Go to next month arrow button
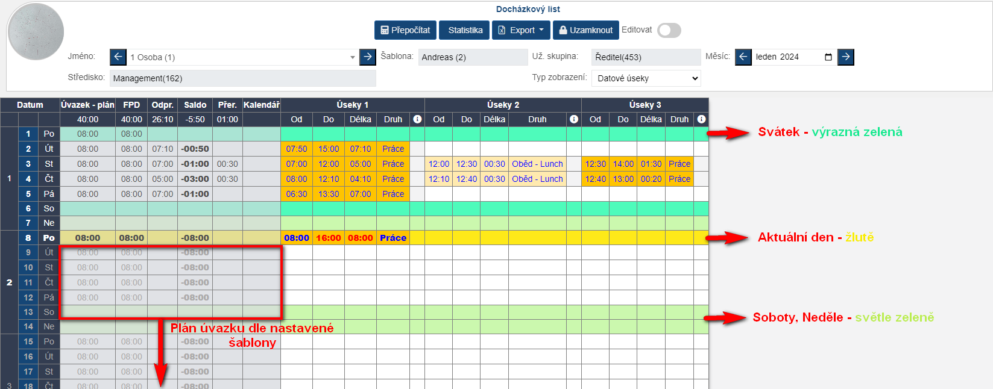Screen dimensions: 993x389 846,57
